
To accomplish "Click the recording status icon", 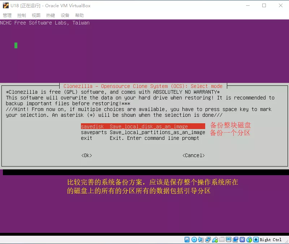I will pyautogui.click(x=236, y=240).
